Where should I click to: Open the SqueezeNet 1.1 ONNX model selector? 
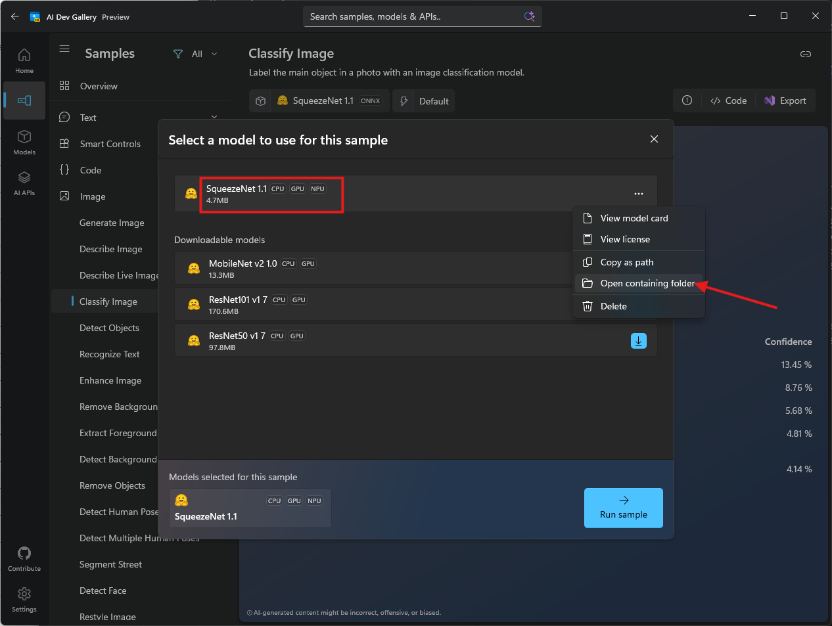319,101
